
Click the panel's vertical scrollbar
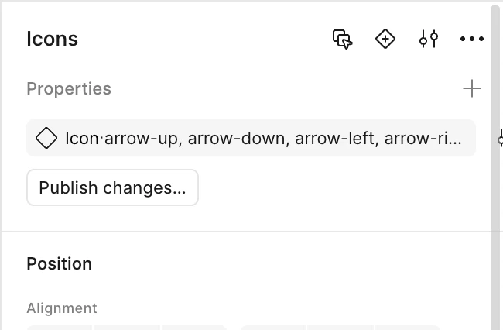click(x=495, y=167)
